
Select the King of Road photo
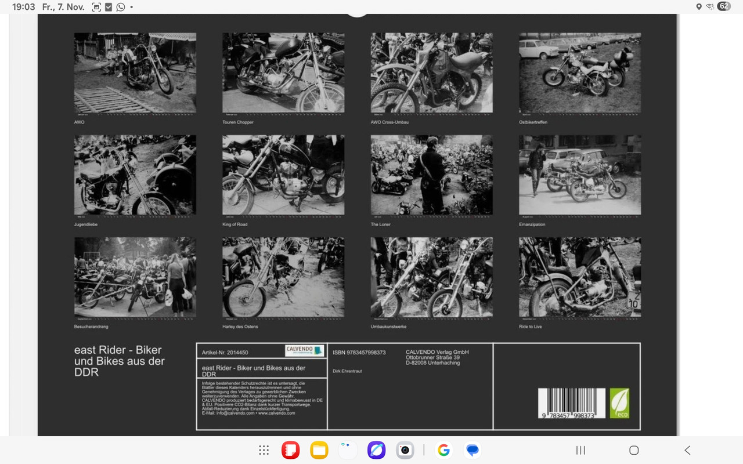[283, 175]
